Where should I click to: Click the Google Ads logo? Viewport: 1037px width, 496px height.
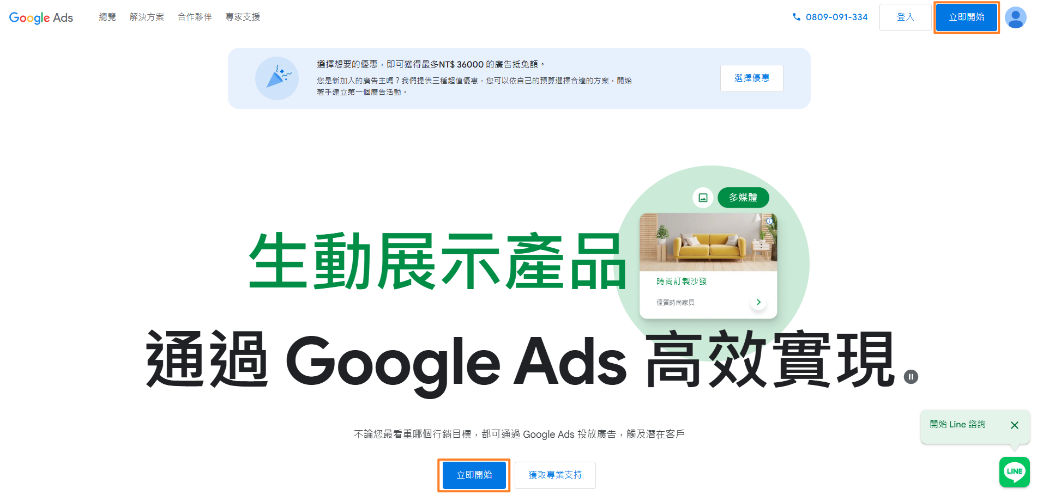(41, 17)
